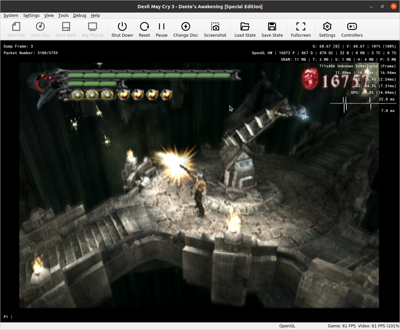The width and height of the screenshot is (400, 330).
Task: Open the Settings toolbar button
Action: (x=327, y=30)
